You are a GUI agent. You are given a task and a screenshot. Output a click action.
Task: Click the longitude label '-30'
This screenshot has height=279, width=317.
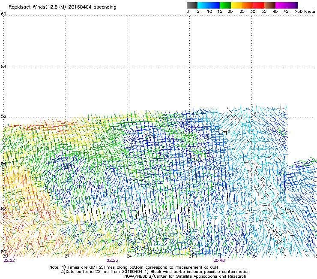[4, 256]
